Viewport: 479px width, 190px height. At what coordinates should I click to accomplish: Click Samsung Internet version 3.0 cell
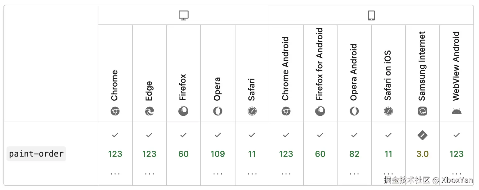[x=423, y=154]
